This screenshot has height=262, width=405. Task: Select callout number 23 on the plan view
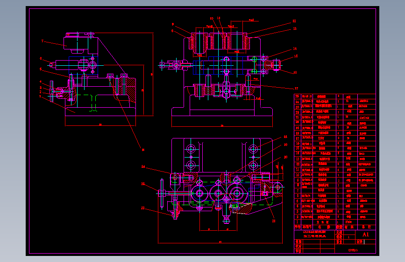[x=143, y=184]
